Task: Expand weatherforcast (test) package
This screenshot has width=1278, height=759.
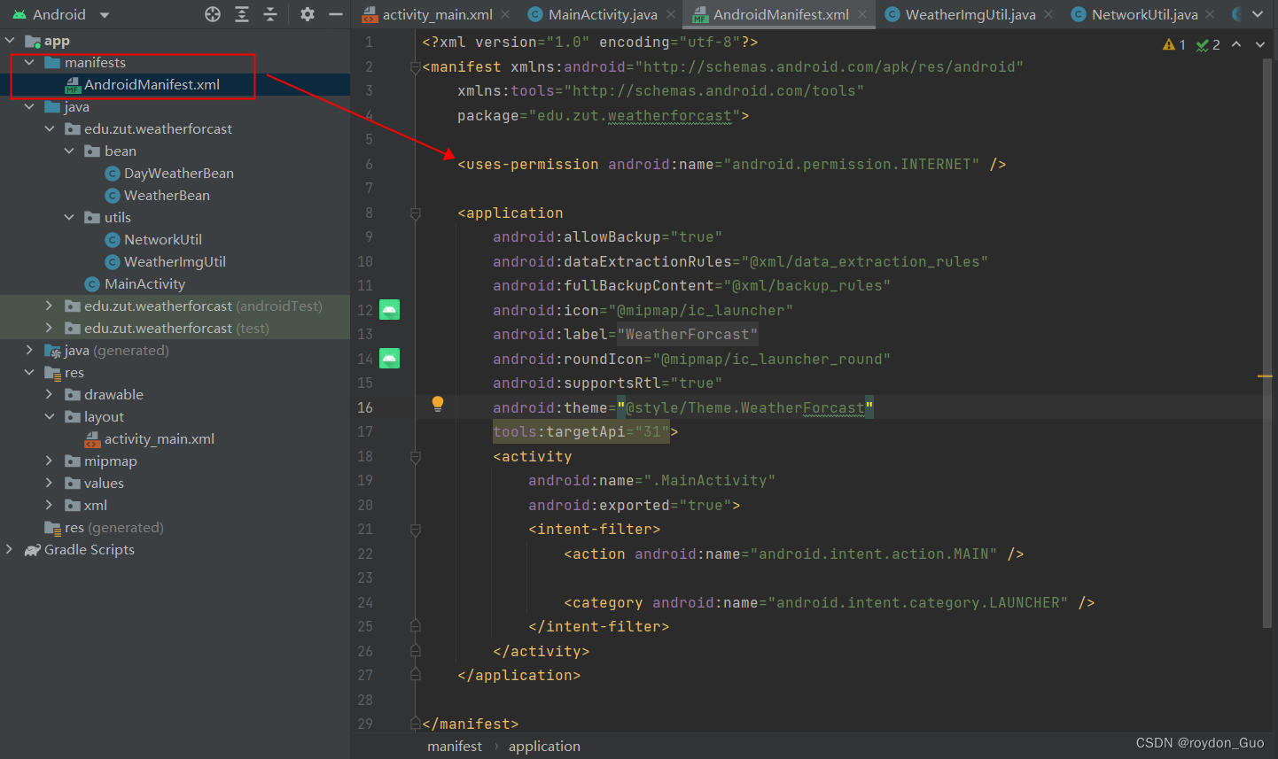Action: point(49,329)
